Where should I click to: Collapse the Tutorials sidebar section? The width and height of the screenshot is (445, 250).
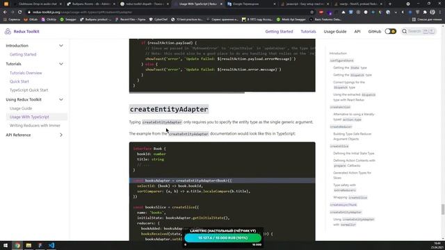click(61, 64)
